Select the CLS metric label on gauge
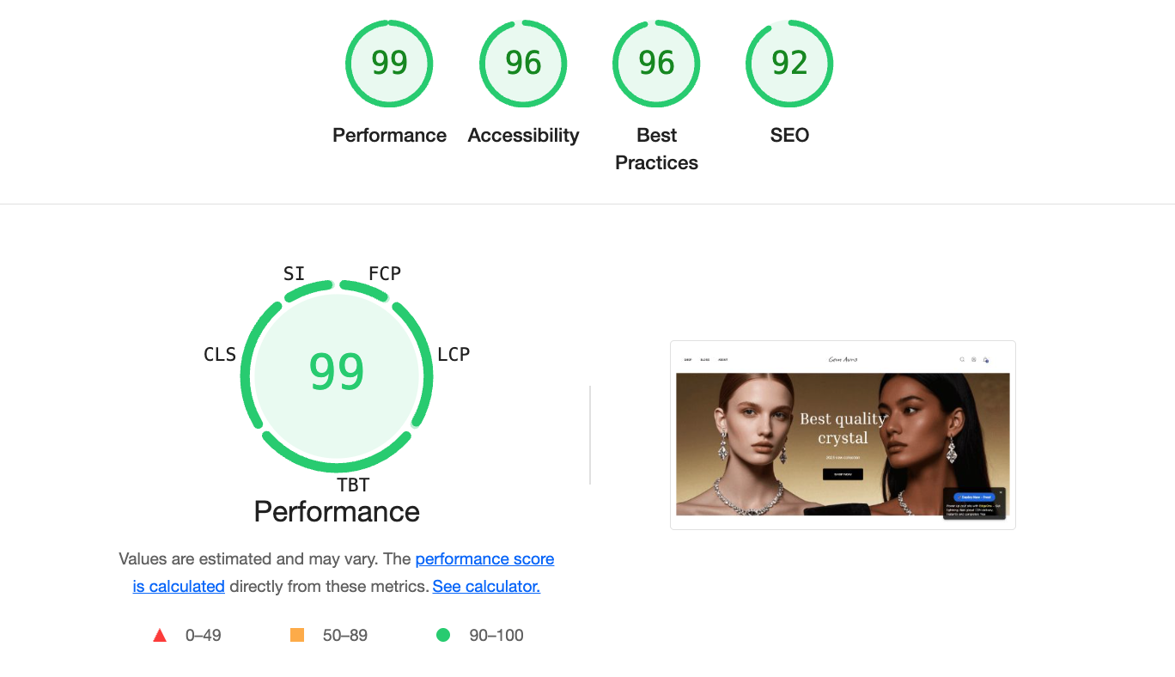Viewport: 1175px width, 677px height. [x=220, y=354]
